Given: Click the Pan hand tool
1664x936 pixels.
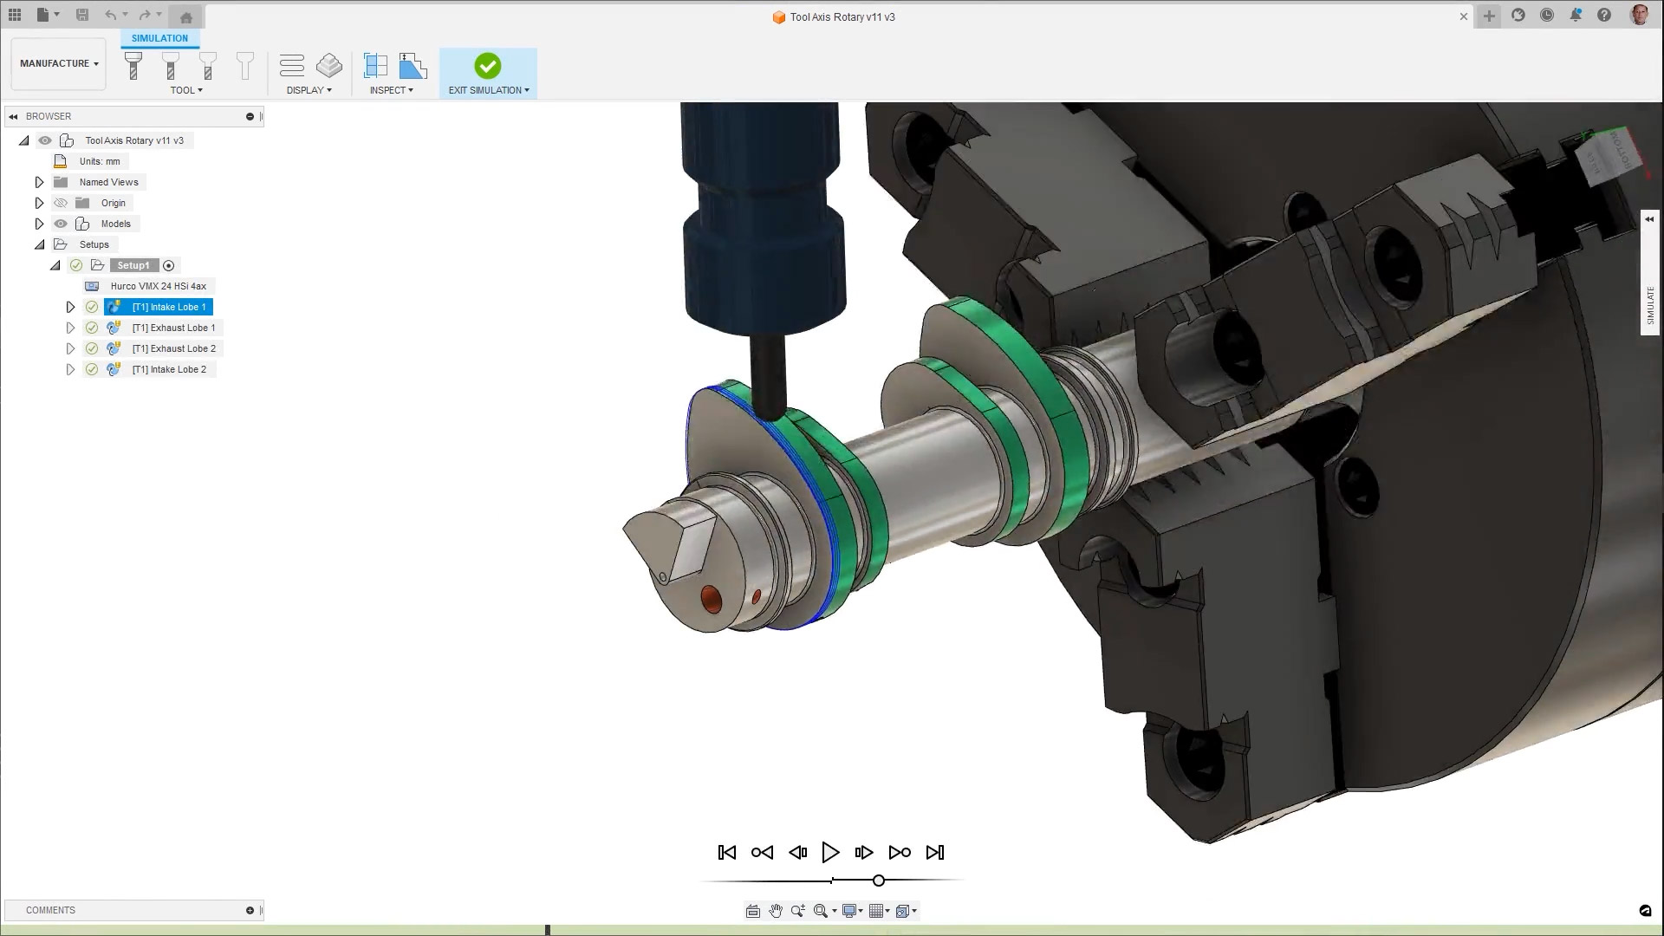Looking at the screenshot, I should tap(775, 911).
